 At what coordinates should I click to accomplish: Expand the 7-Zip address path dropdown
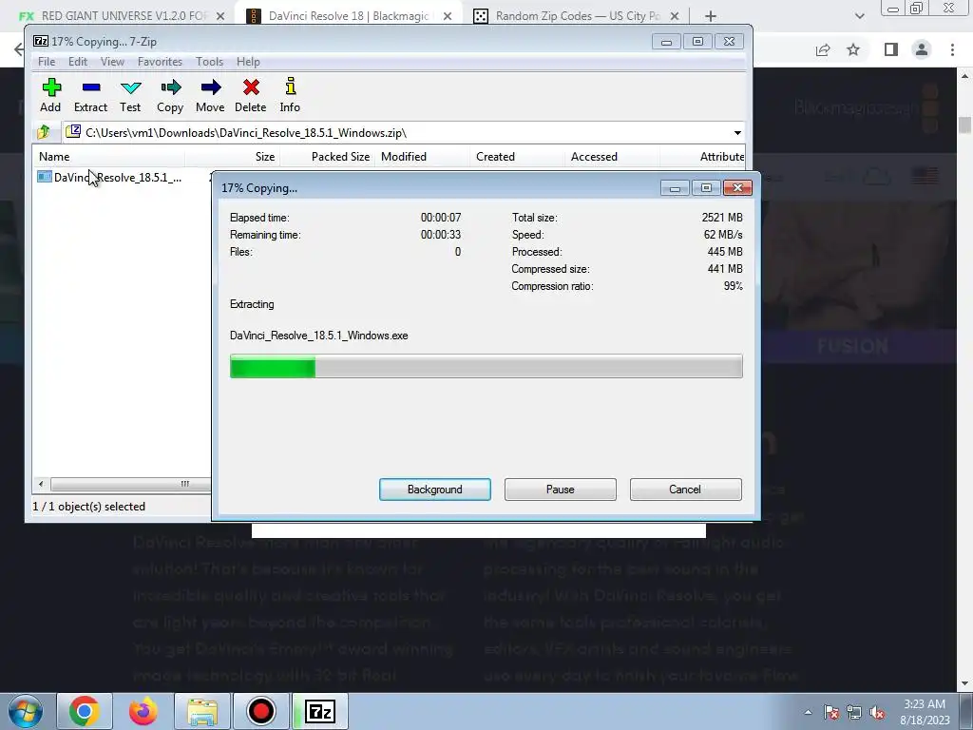[737, 132]
